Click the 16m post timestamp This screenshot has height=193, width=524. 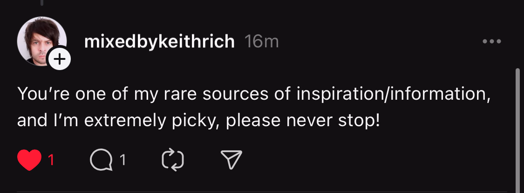click(261, 42)
